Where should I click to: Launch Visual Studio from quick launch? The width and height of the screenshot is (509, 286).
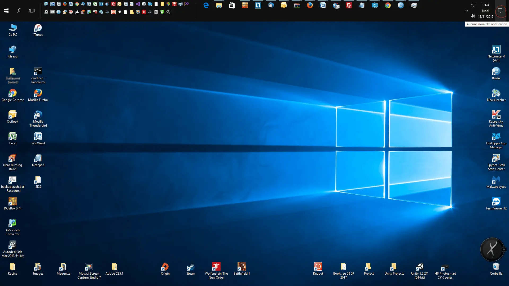click(x=138, y=4)
